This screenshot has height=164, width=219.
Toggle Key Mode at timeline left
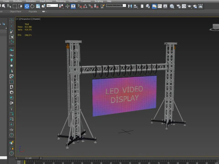click(x=19, y=162)
